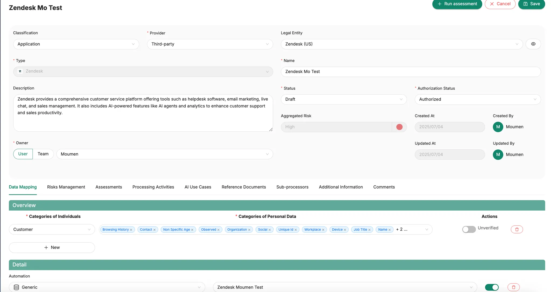The image size is (551, 292).
Task: Open the Provider dropdown
Action: [210, 44]
